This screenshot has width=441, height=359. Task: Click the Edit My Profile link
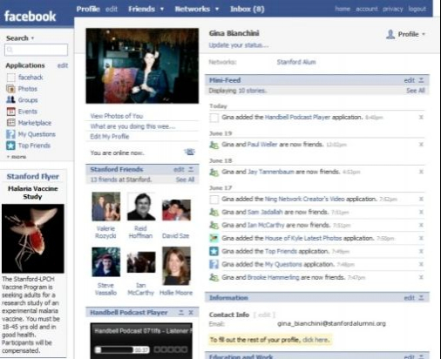(x=110, y=137)
